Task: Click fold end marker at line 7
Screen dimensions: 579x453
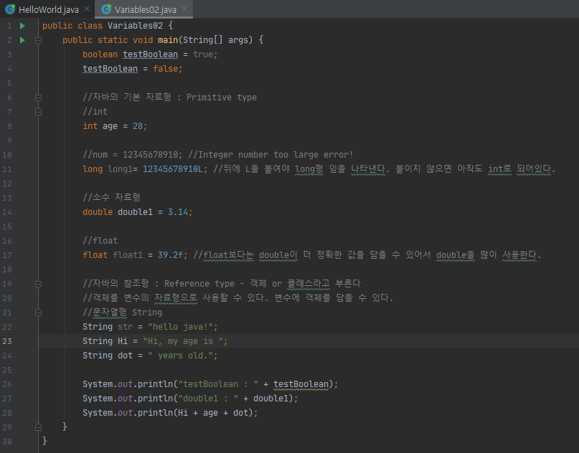Action: 38,112
